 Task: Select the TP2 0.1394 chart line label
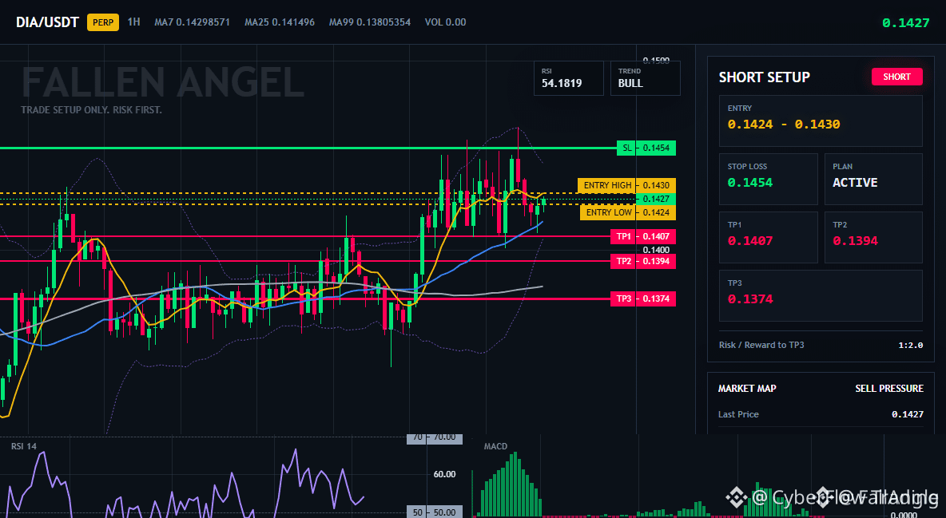click(x=643, y=261)
